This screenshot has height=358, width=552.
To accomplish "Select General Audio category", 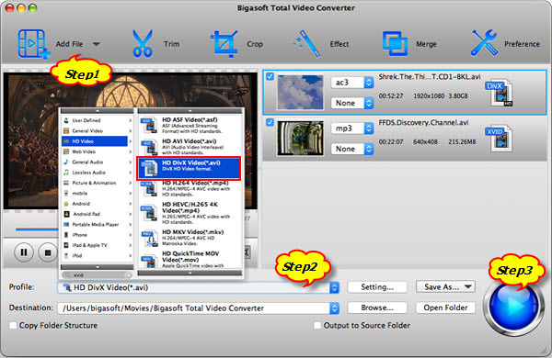I will pos(96,162).
